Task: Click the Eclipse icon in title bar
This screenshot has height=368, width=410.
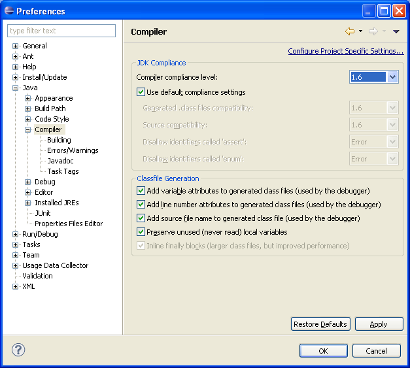Action: [x=9, y=10]
